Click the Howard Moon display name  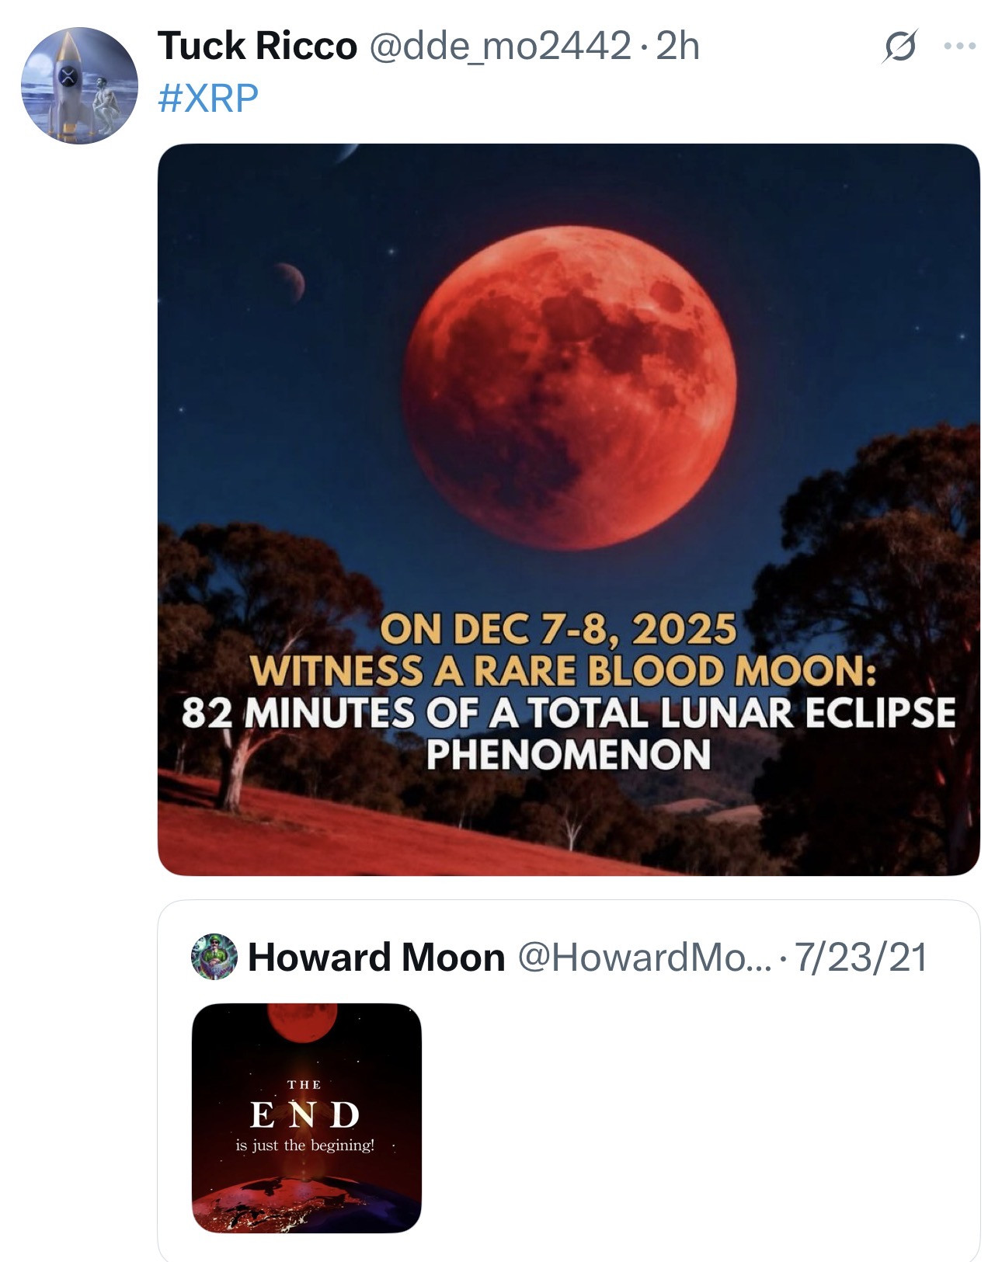click(376, 957)
